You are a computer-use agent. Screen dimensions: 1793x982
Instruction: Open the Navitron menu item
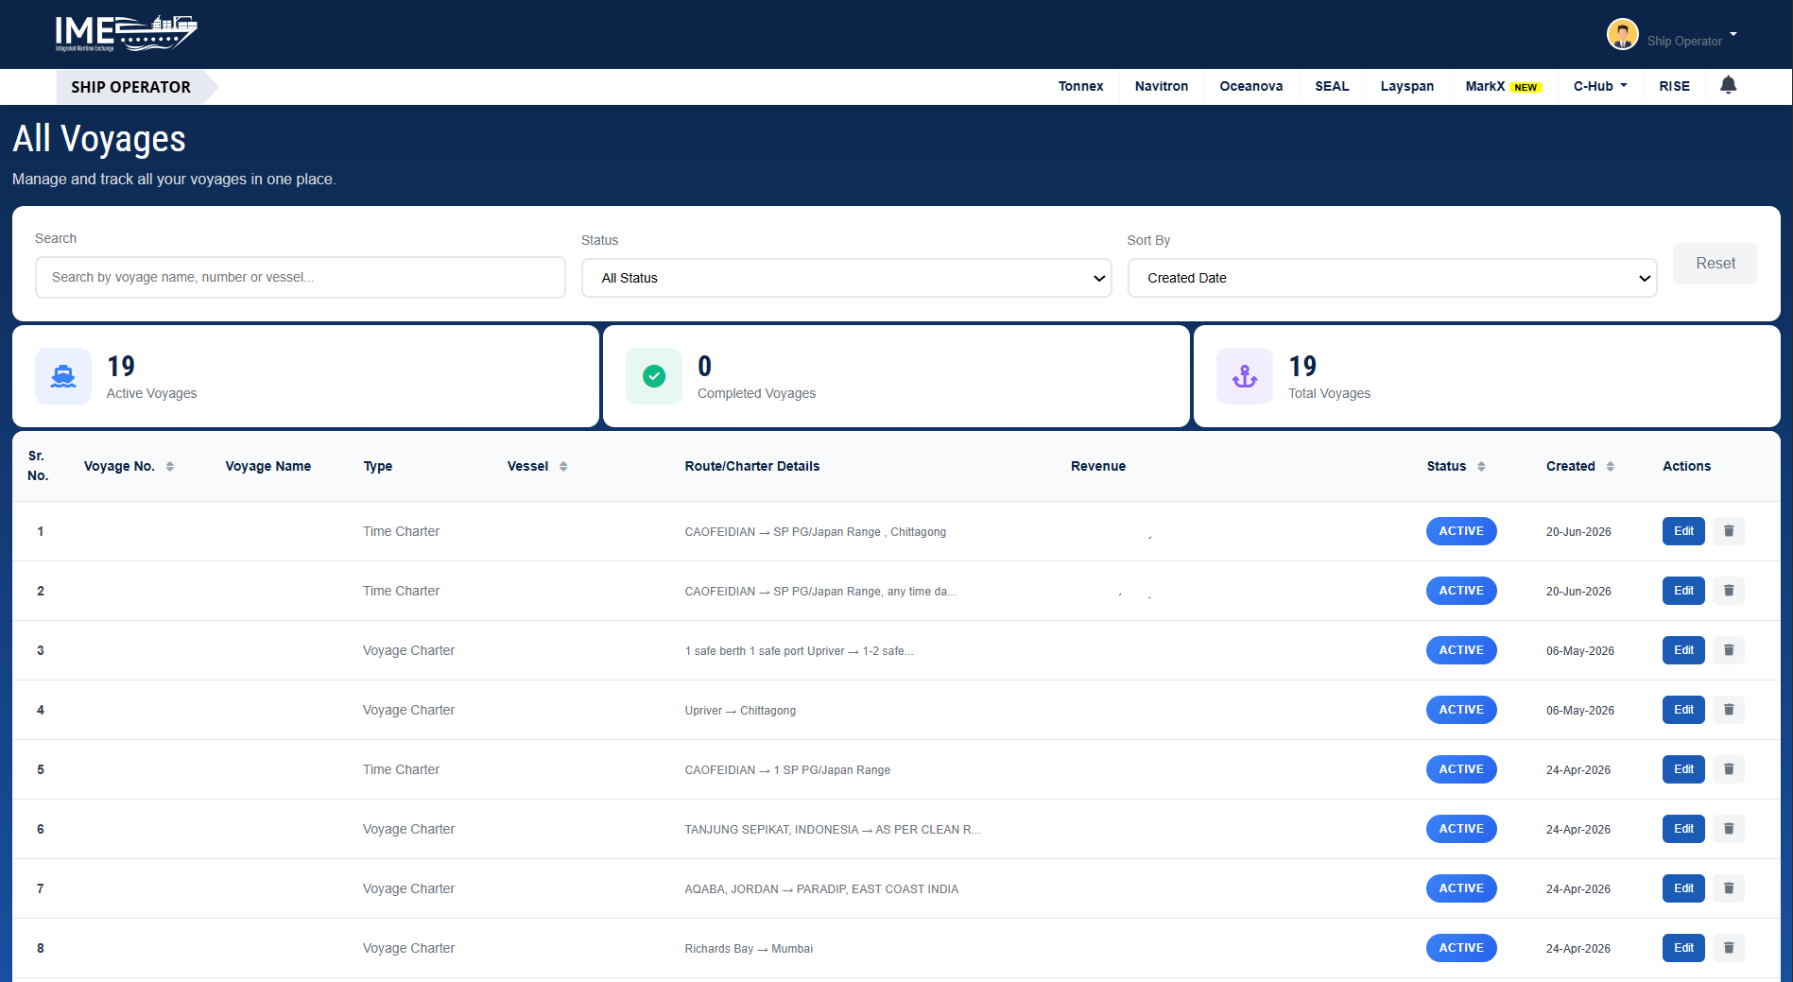1162,86
